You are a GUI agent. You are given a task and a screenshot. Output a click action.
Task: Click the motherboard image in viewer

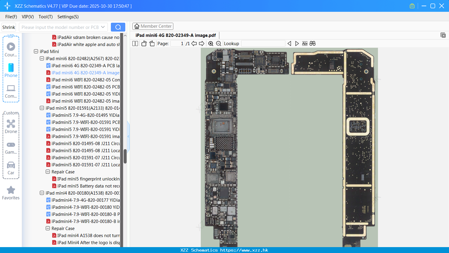pos(289,147)
